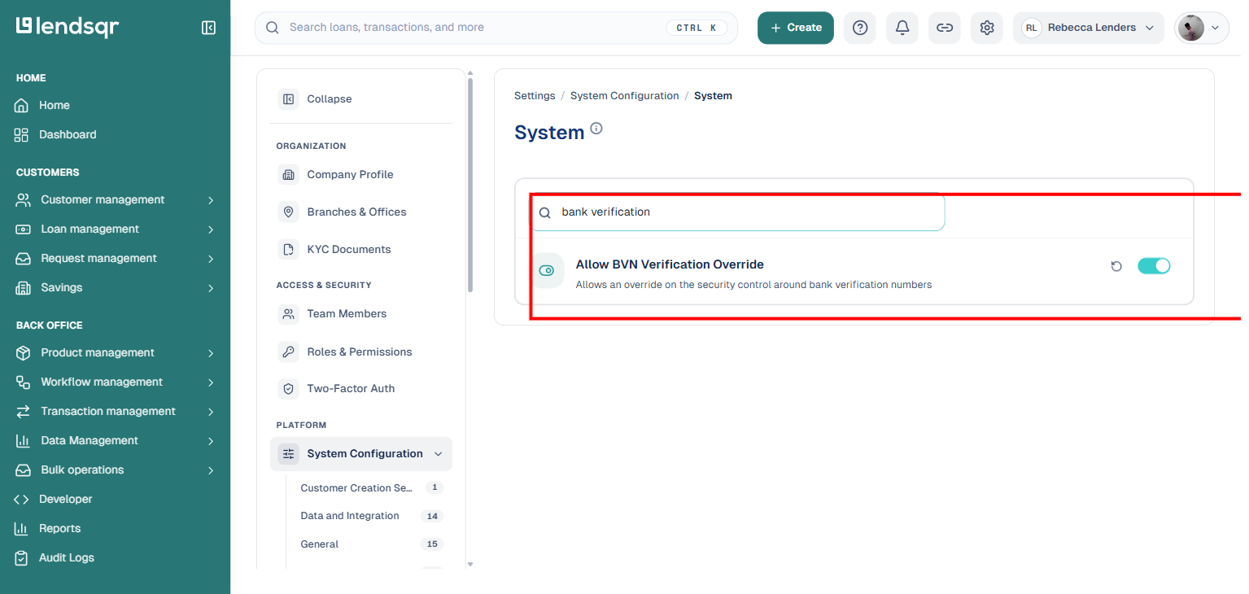This screenshot has width=1249, height=594.
Task: Click the KYC Documents file icon
Action: pos(288,249)
